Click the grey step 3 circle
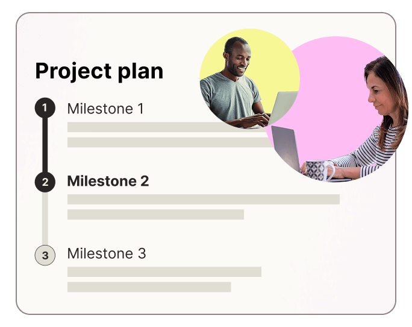Viewport: 412px width, 327px height. tap(45, 255)
